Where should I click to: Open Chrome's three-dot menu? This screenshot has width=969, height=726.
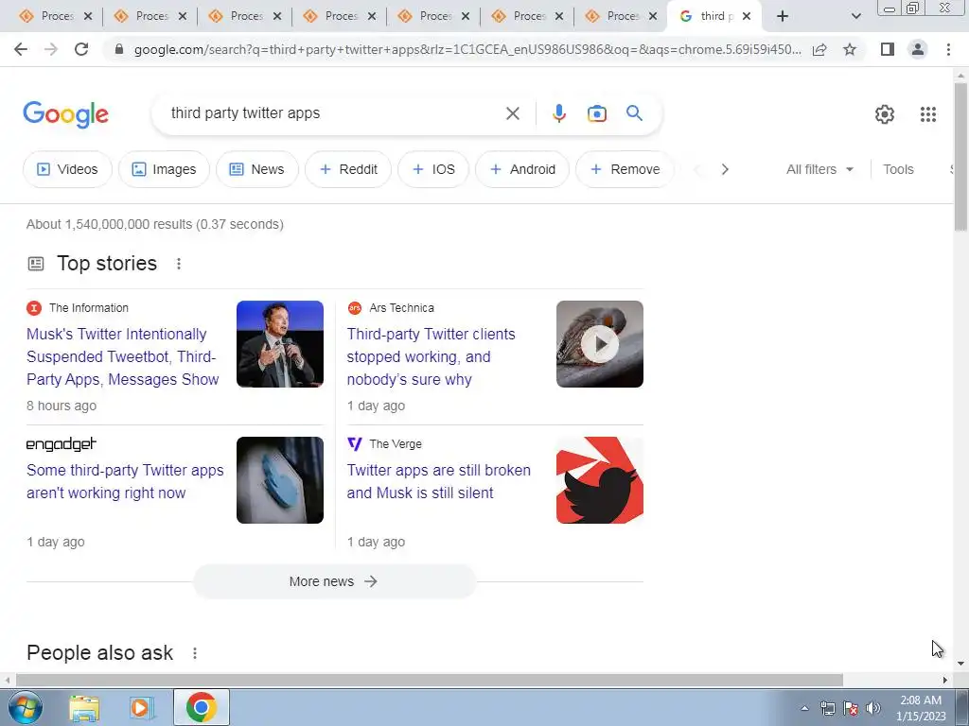point(948,49)
